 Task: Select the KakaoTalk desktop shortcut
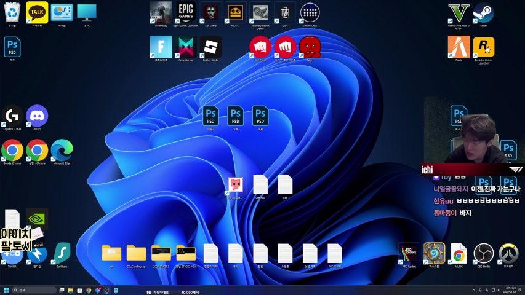[37, 14]
